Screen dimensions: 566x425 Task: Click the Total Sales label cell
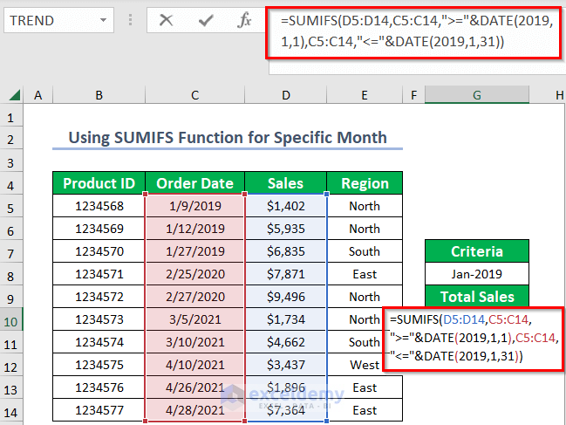click(x=477, y=297)
